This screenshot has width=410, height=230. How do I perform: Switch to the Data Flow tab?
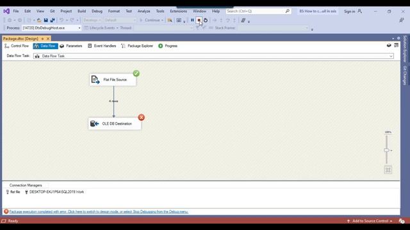[x=45, y=46]
